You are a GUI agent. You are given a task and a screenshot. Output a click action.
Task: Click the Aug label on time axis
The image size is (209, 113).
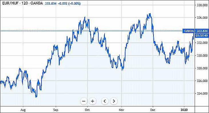23,110
